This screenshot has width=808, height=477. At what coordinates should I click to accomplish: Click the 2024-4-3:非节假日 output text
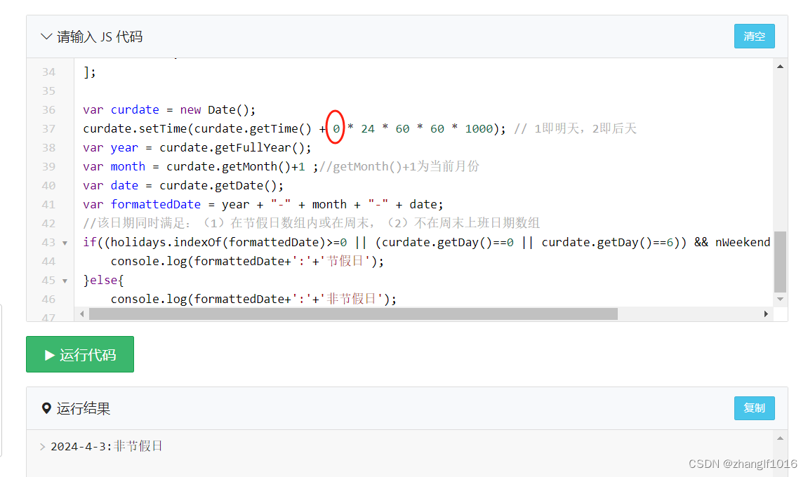106,446
